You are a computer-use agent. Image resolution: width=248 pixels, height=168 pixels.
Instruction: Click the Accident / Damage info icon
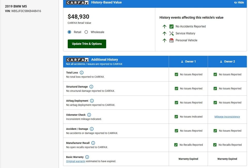92,129
